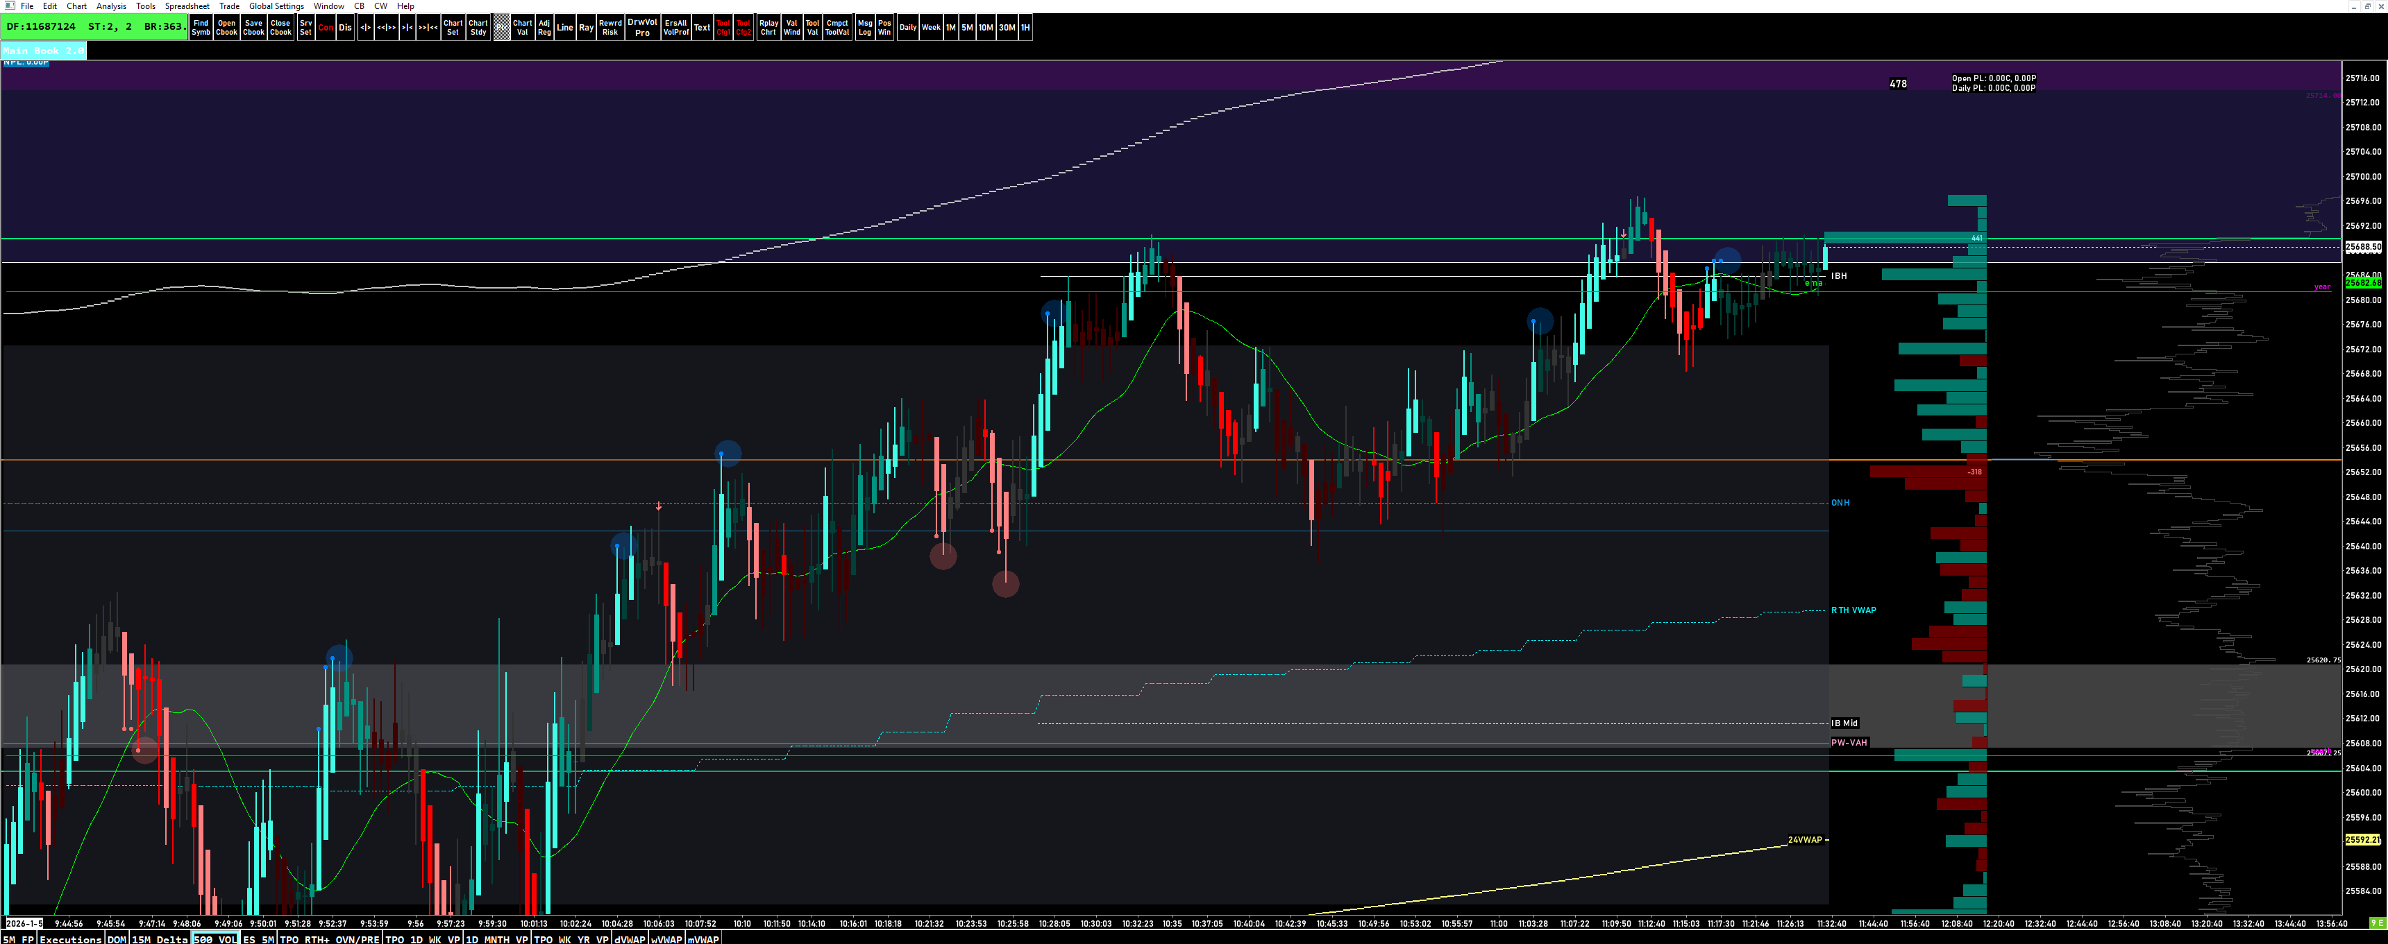
Task: Toggle the red Con connection button
Action: [x=326, y=28]
